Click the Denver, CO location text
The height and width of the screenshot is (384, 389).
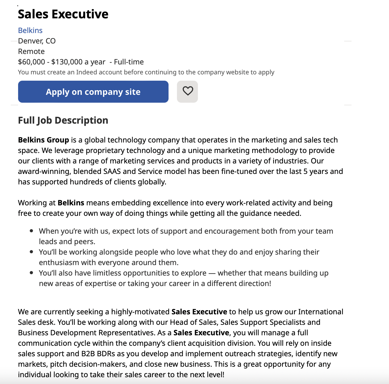37,41
